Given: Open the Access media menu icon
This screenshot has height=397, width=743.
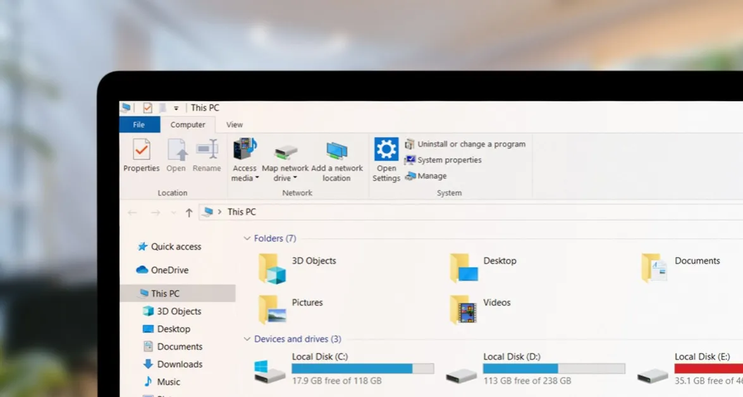Looking at the screenshot, I should pos(245,149).
